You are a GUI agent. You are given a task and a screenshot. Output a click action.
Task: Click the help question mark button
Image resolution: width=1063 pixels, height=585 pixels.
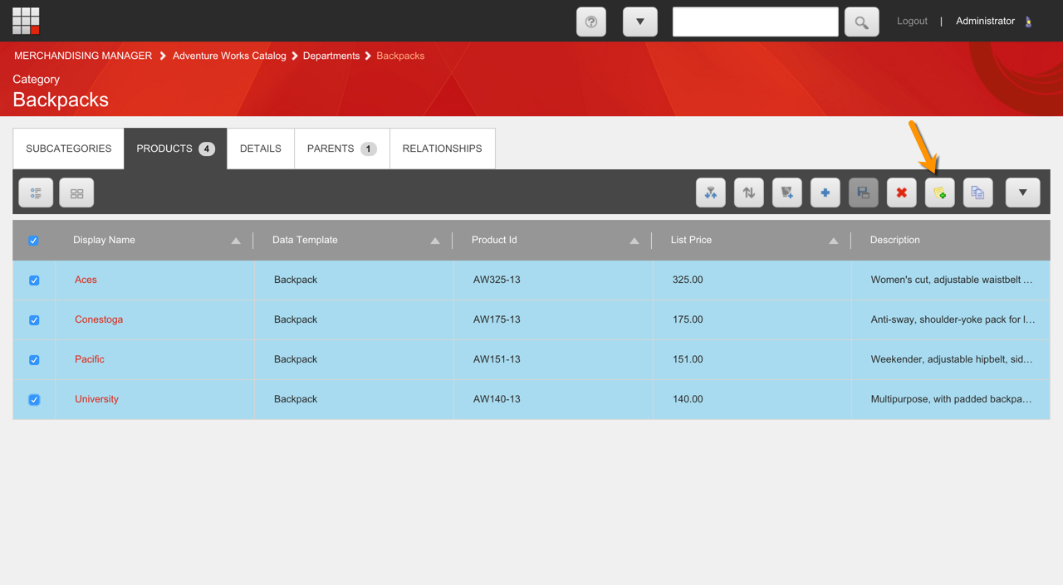(x=591, y=22)
